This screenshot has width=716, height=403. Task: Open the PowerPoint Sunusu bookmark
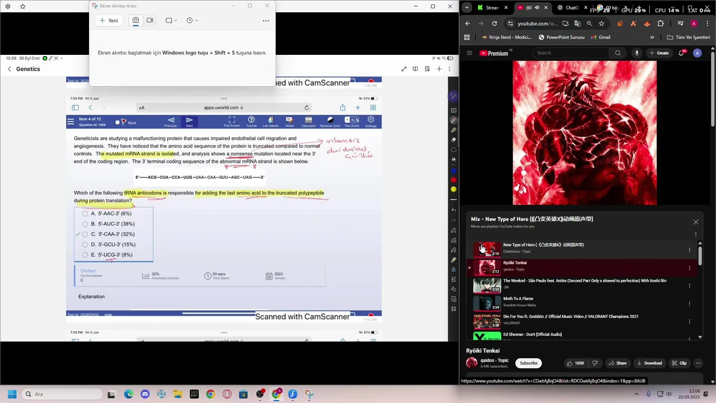tap(561, 38)
